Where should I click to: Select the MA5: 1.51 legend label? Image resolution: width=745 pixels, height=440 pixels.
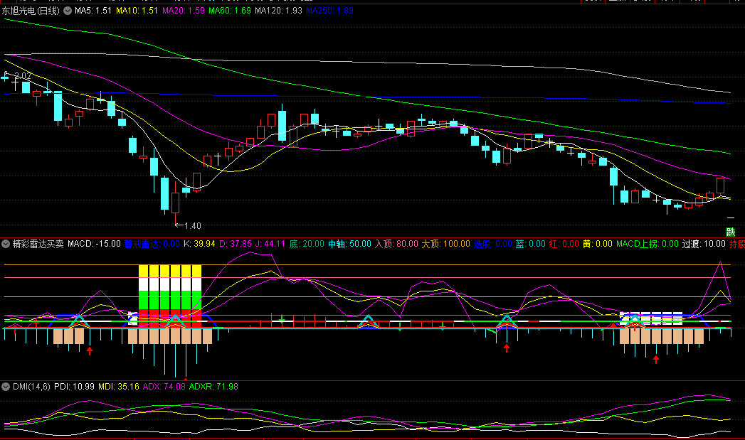pos(93,11)
